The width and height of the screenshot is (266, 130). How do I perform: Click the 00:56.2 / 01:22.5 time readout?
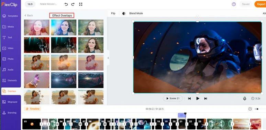coord(155,109)
